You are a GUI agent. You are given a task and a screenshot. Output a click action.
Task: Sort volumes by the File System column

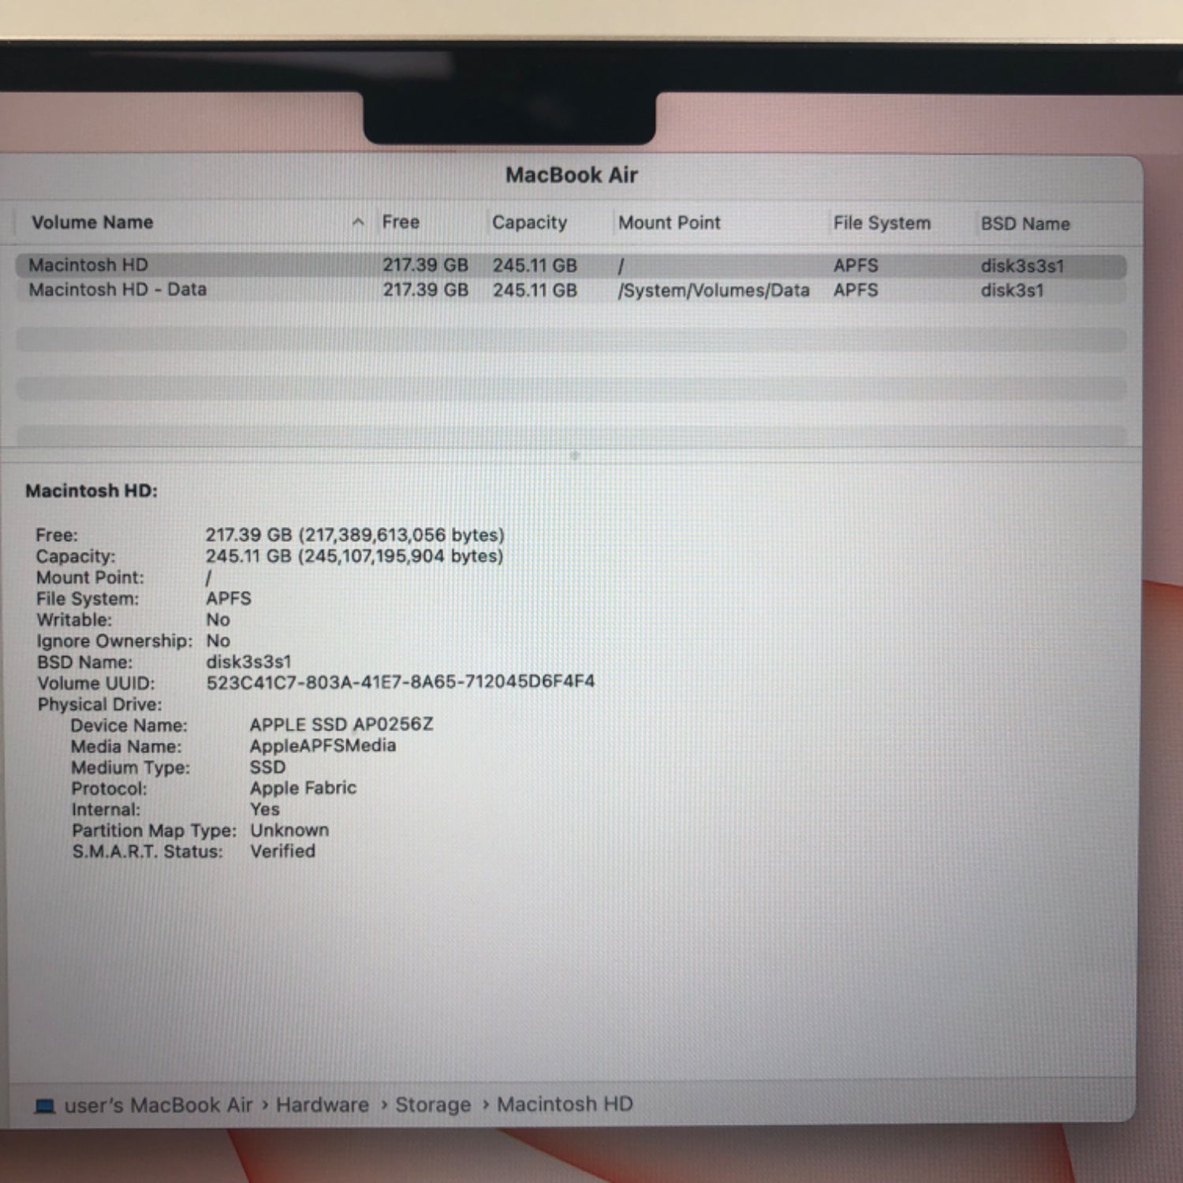pyautogui.click(x=881, y=222)
